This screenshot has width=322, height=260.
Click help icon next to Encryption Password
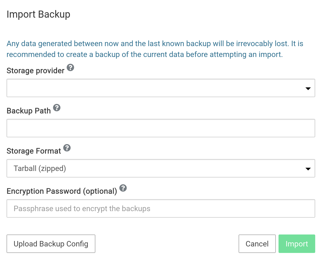pos(123,188)
